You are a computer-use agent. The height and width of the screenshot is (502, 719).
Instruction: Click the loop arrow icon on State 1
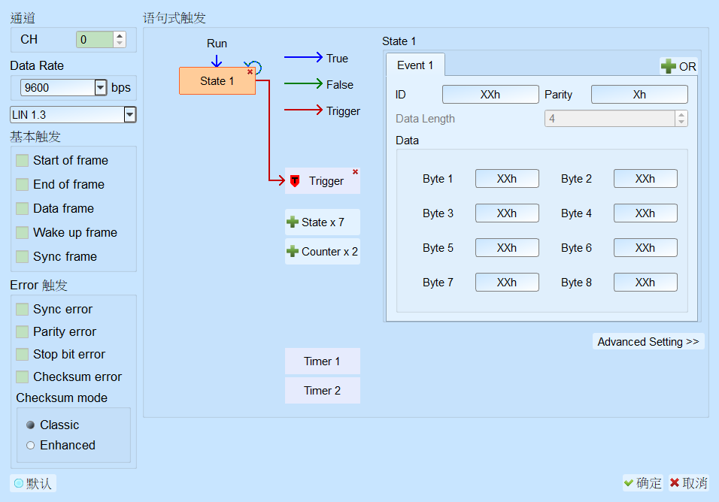click(253, 68)
